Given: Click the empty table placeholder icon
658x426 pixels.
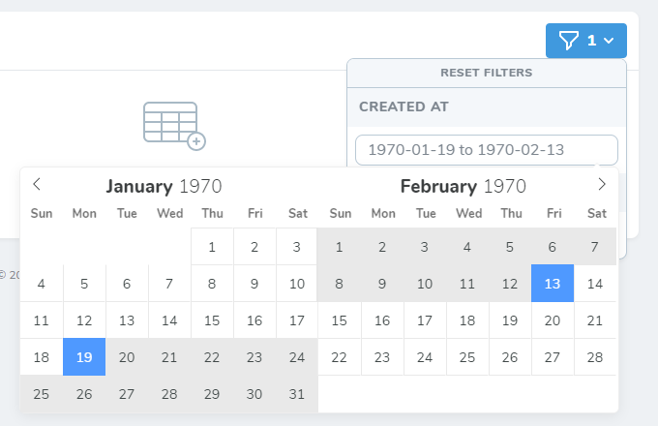Looking at the screenshot, I should [174, 126].
